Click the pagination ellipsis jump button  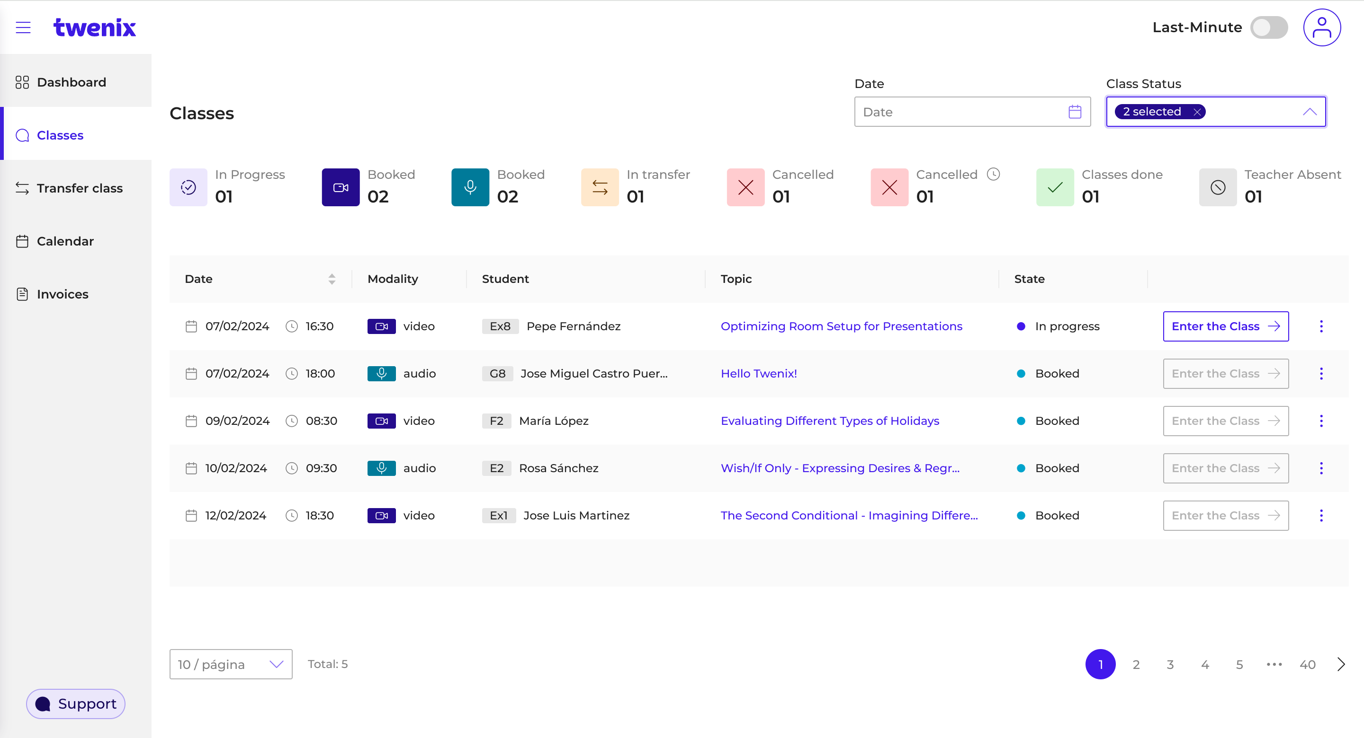click(1274, 664)
